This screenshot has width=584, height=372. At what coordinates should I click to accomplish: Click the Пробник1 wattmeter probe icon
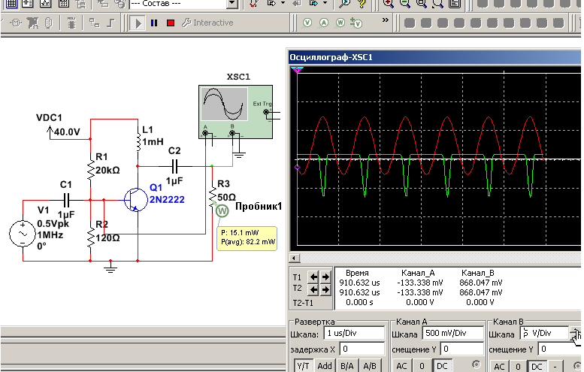point(222,211)
